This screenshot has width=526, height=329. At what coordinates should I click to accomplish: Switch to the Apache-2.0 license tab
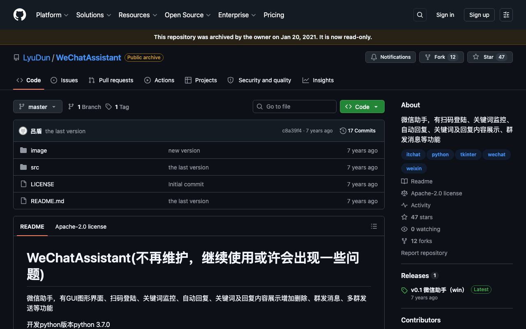[81, 227]
